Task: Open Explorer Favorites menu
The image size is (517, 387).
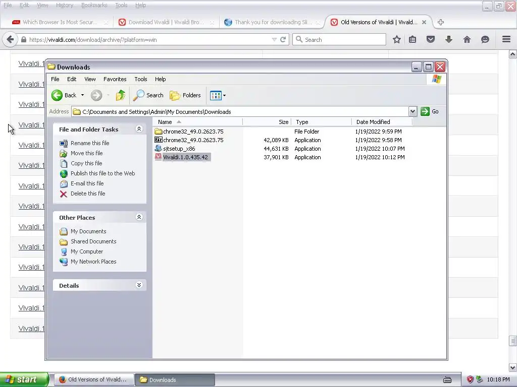Action: click(x=115, y=79)
